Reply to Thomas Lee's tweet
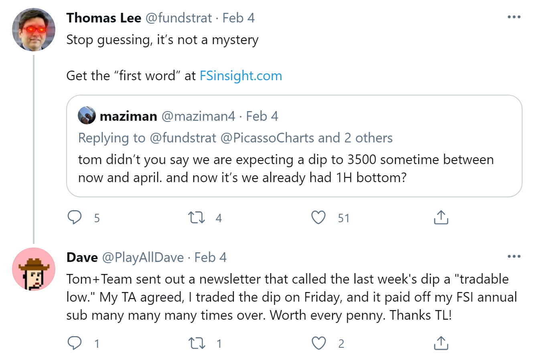533x357 pixels. pyautogui.click(x=75, y=218)
